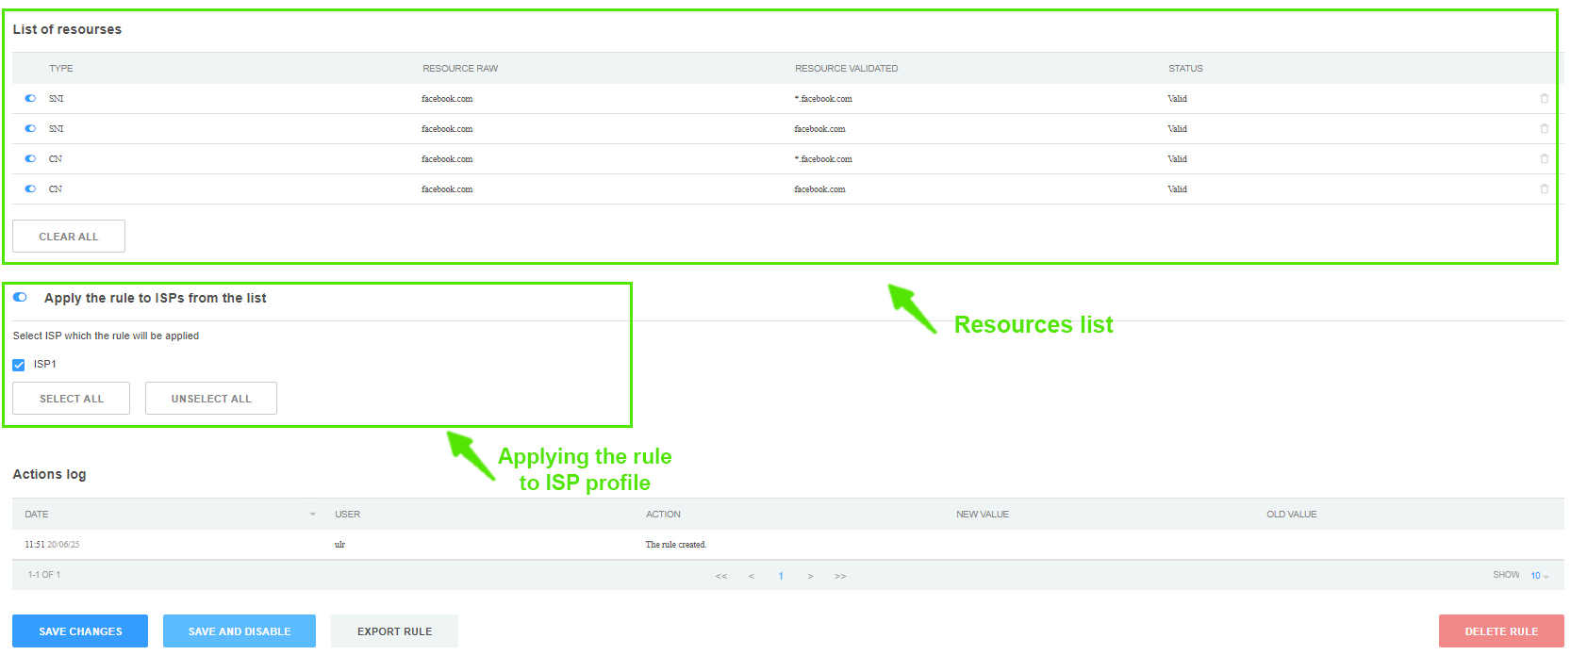Go to previous page in actions log
Screen dimensions: 1571x655
pyautogui.click(x=752, y=576)
